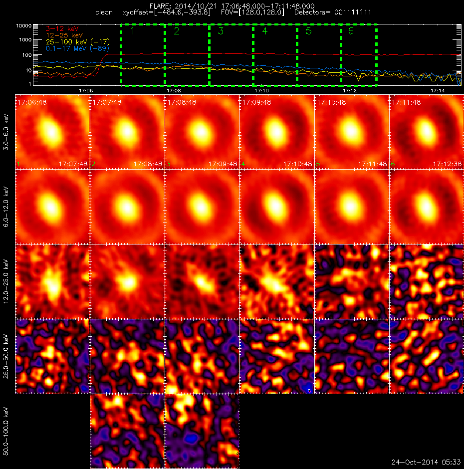Click the '17:14' time axis label
464x469 pixels.
point(438,90)
